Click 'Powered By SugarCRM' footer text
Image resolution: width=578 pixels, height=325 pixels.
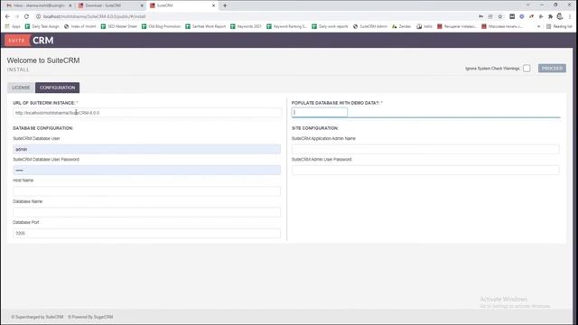[90, 317]
